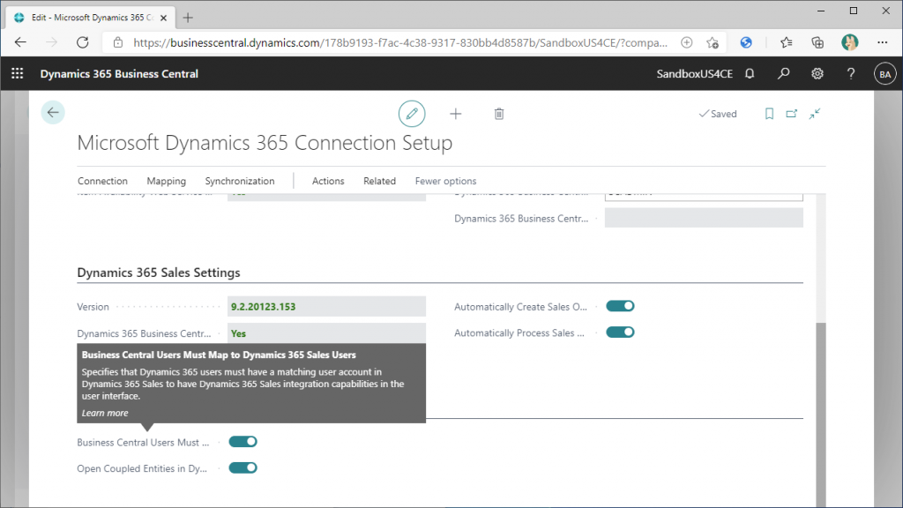This screenshot has height=508, width=903.
Task: Click the pencil edit icon
Action: point(411,114)
